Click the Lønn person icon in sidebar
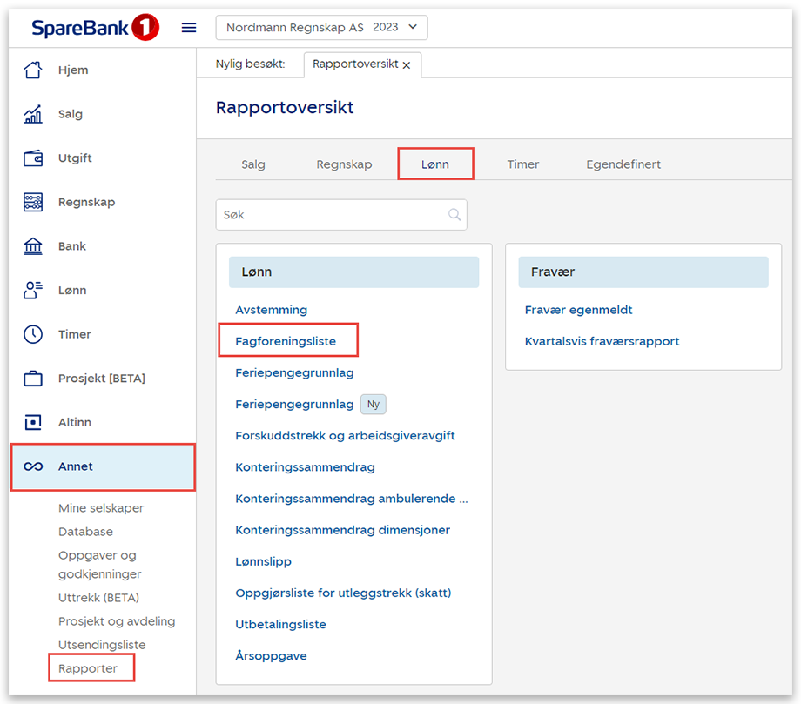The width and height of the screenshot is (801, 704). (x=33, y=291)
